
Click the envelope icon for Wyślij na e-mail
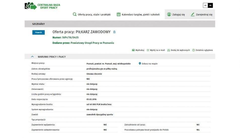(148, 50)
